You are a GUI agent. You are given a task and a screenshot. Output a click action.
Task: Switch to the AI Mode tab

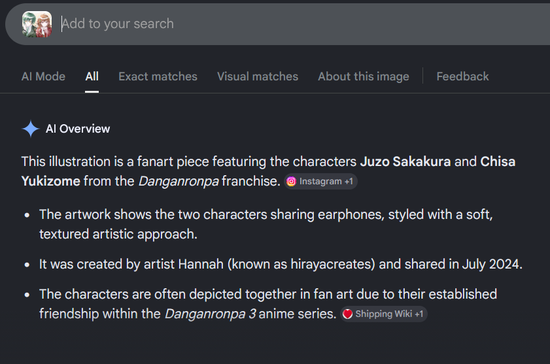[43, 76]
